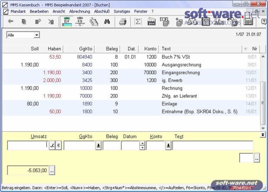Click the printer icon

coord(122,22)
